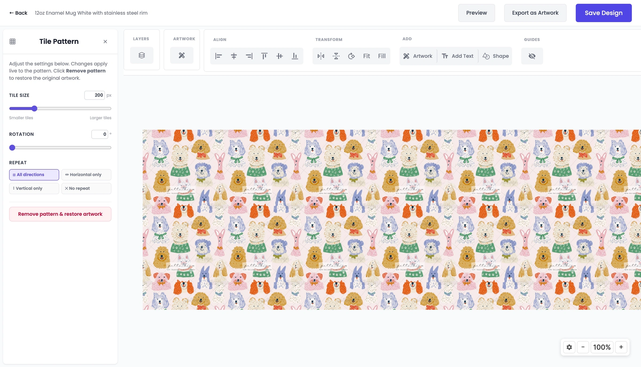Align selection to bottom edge
Viewport: 641px width, 367px height.
point(295,56)
